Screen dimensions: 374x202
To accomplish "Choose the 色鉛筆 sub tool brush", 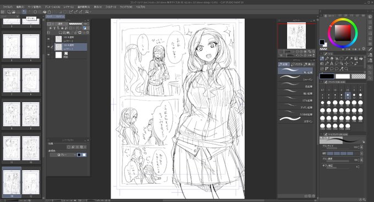I will tap(295, 85).
